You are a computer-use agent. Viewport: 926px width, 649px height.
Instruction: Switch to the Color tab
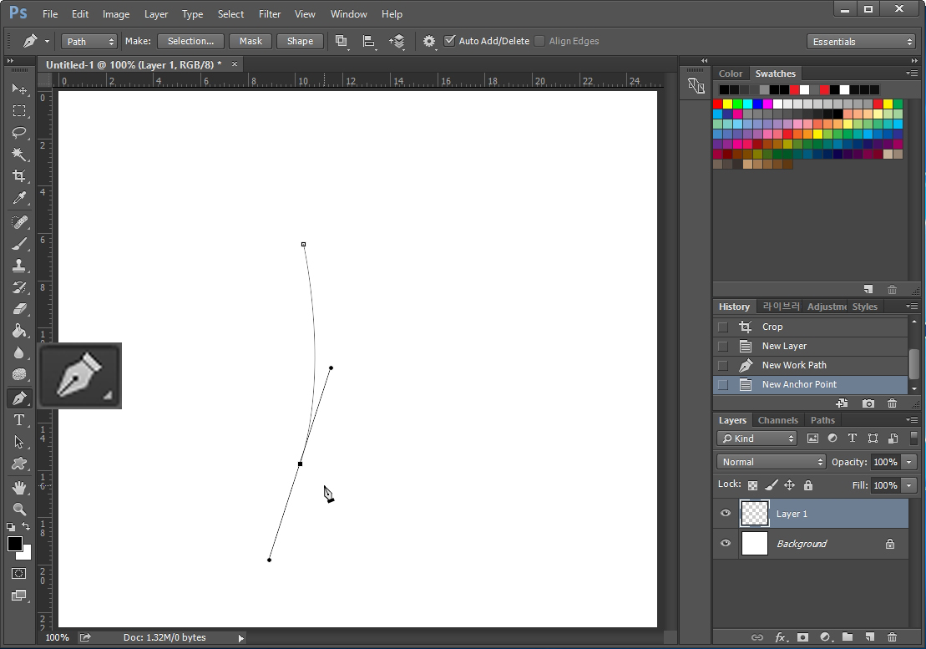(x=731, y=74)
